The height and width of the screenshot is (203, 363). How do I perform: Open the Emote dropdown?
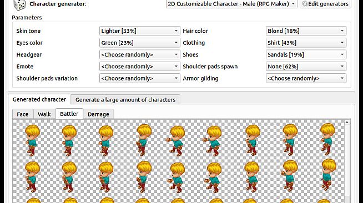point(140,67)
